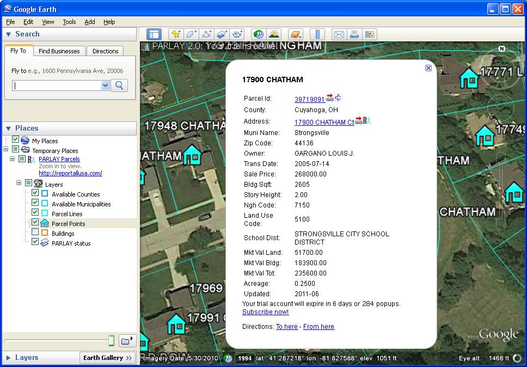Add a polygon from the toolbar
527x367 pixels.
191,34
